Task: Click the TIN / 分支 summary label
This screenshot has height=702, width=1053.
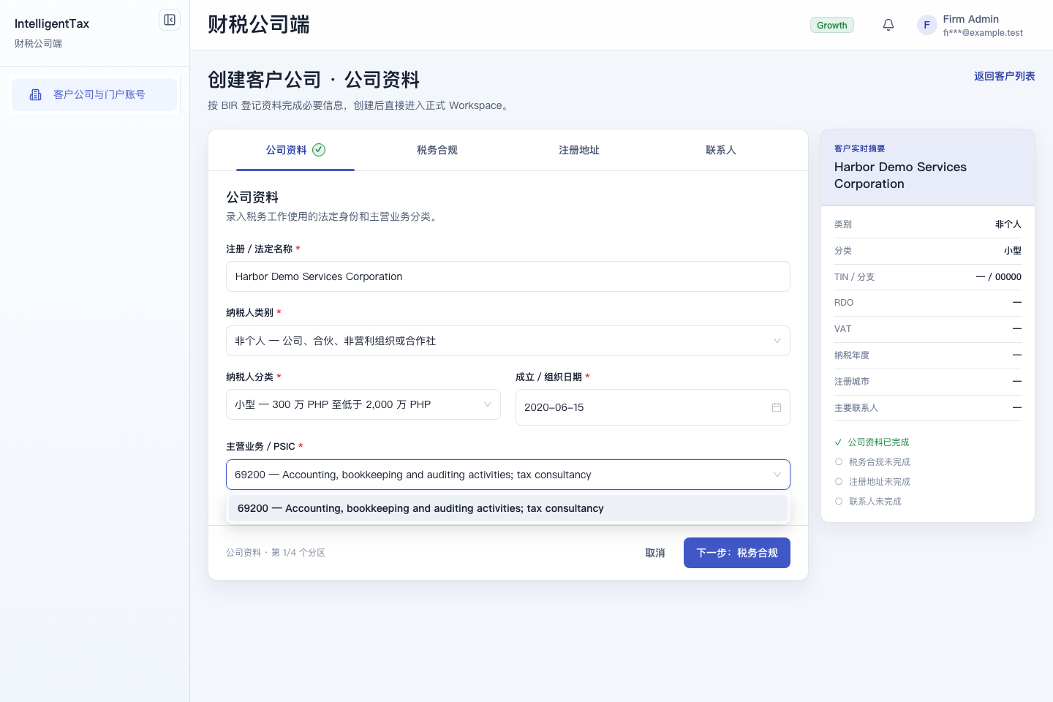Action: coord(854,277)
